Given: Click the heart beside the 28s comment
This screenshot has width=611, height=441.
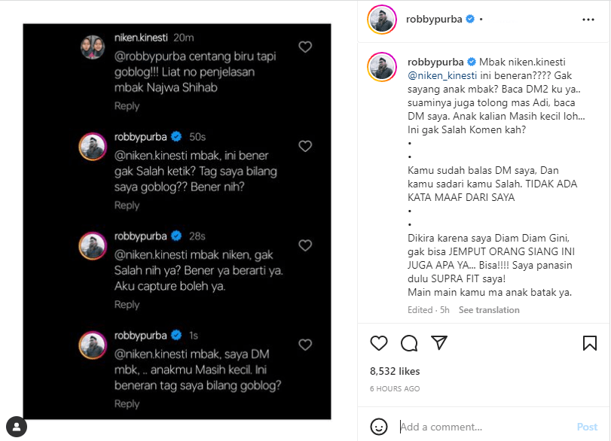Looking at the screenshot, I should [305, 245].
